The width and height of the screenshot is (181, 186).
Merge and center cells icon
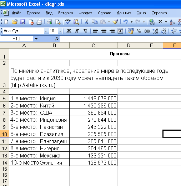coord(120,31)
